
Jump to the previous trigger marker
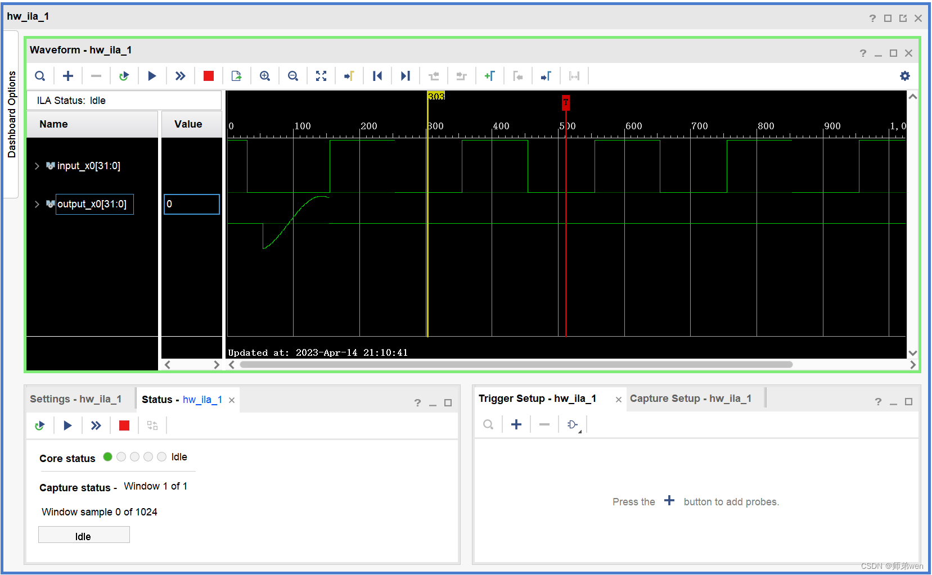(x=377, y=75)
